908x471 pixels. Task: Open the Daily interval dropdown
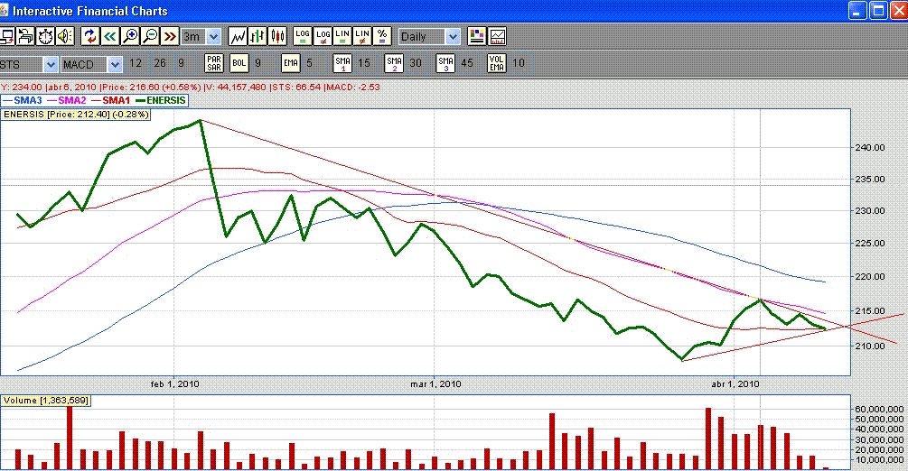tap(453, 37)
